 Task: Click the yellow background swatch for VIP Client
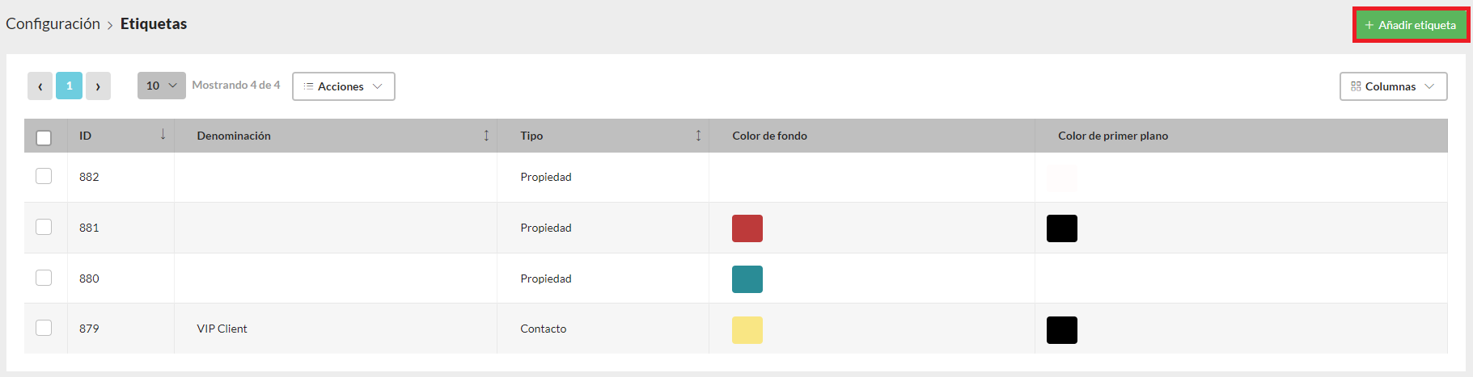(747, 330)
